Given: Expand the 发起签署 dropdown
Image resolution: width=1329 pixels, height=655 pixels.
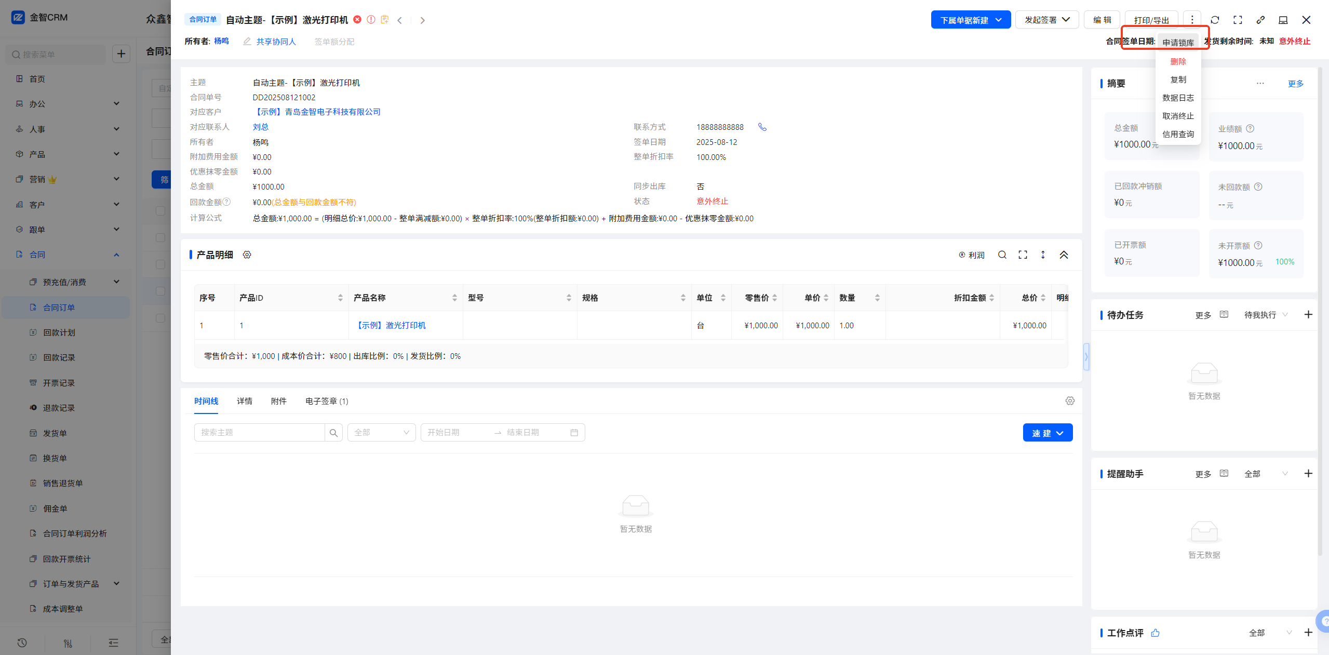Looking at the screenshot, I should tap(1046, 20).
